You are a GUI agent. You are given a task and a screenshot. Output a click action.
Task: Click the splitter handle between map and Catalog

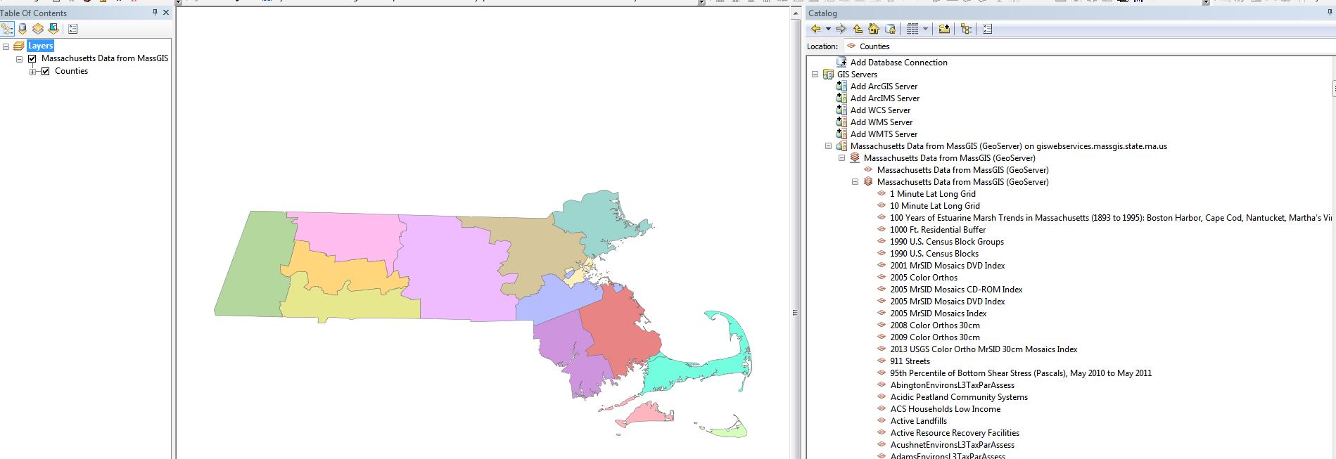(795, 313)
